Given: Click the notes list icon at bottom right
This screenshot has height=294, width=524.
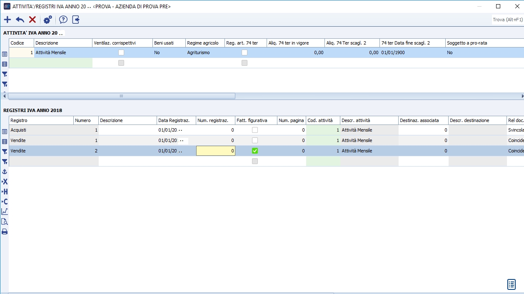Looking at the screenshot, I should coord(512,284).
